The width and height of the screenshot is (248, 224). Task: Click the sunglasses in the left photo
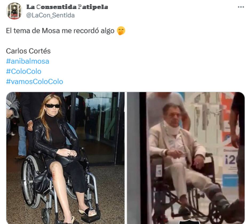53,106
